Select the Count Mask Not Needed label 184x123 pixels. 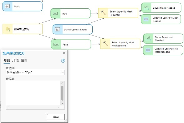coord(164,39)
